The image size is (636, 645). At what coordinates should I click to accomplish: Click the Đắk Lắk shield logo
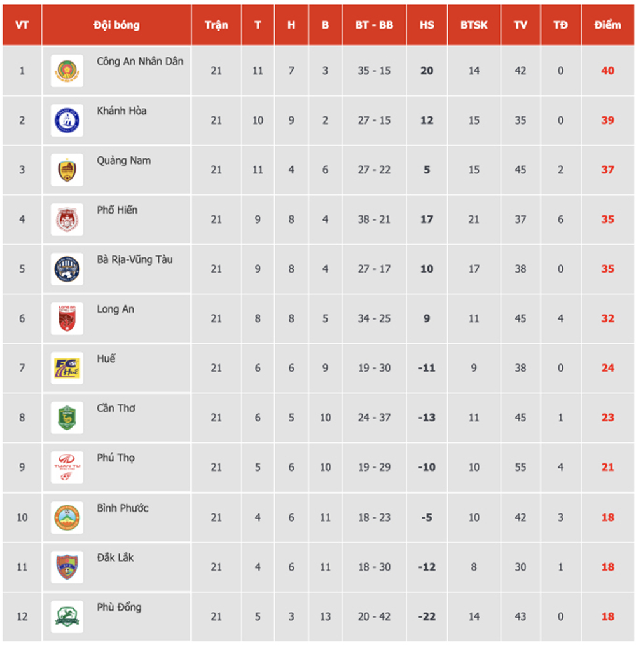click(67, 567)
